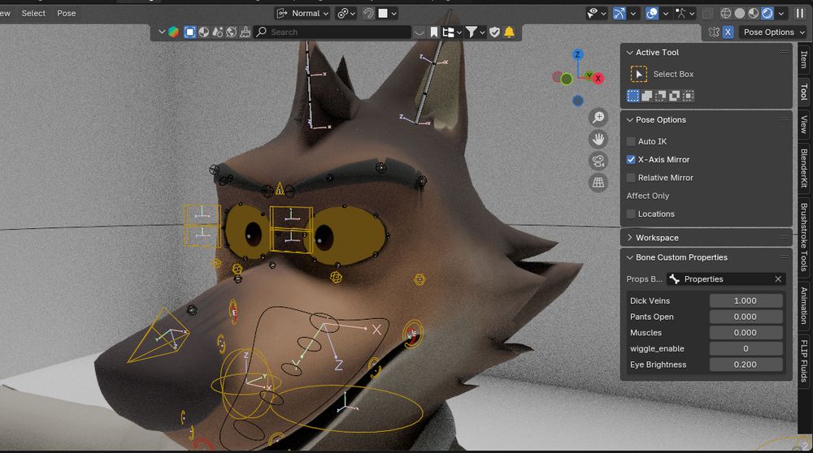Open the notification bell icon
The image size is (813, 453).
[509, 32]
